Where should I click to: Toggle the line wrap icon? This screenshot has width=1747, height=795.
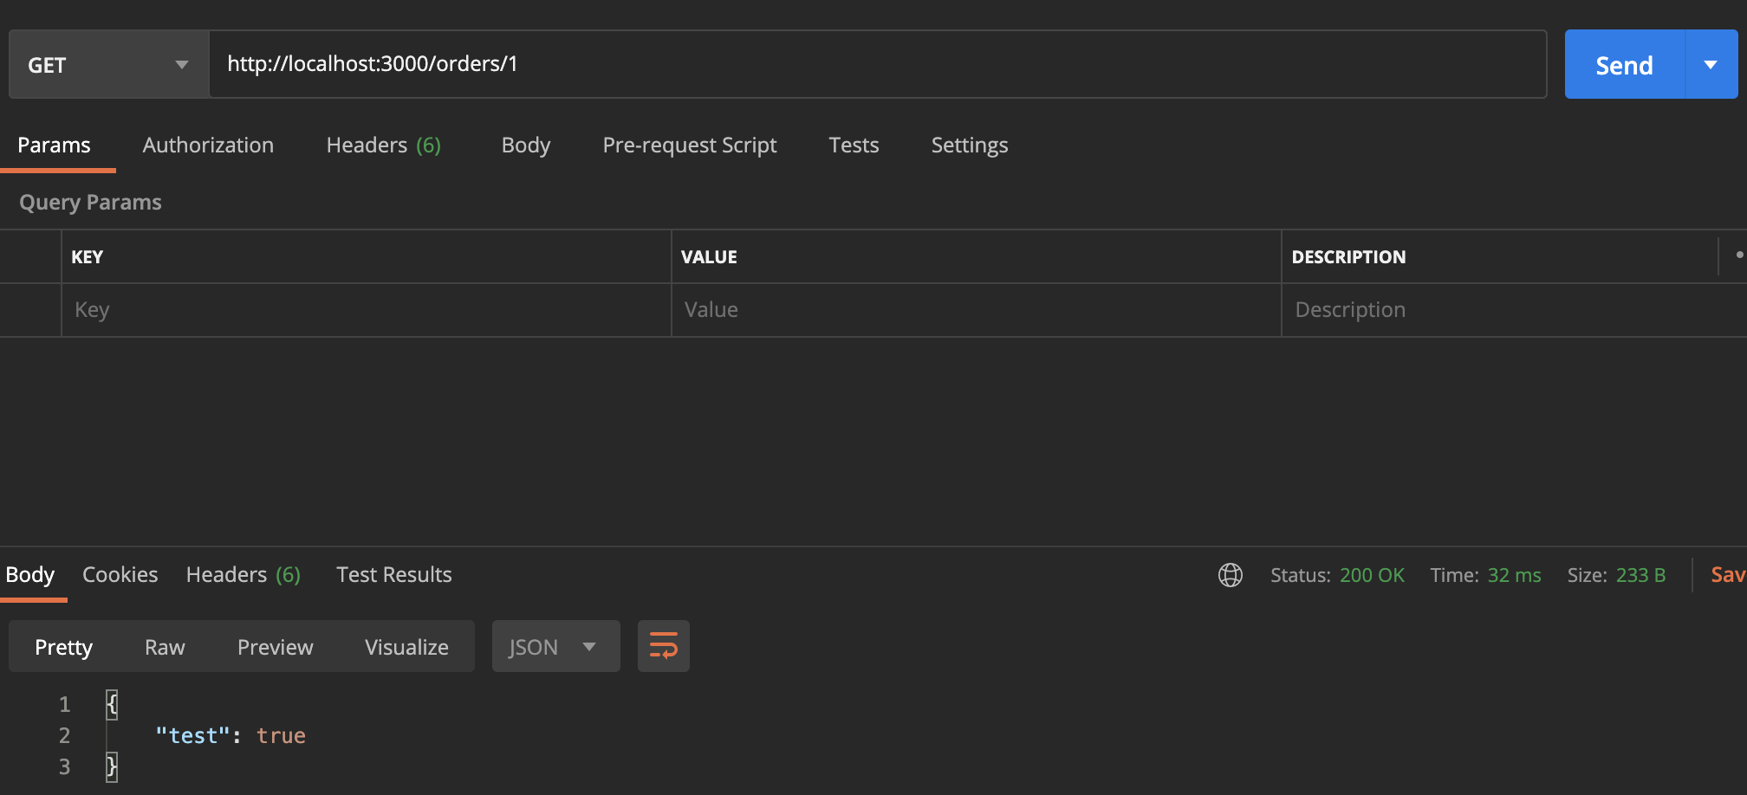tap(664, 646)
